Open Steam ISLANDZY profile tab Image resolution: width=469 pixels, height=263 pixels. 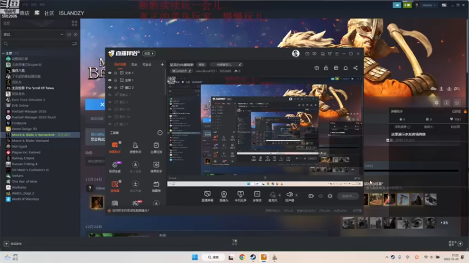click(72, 13)
